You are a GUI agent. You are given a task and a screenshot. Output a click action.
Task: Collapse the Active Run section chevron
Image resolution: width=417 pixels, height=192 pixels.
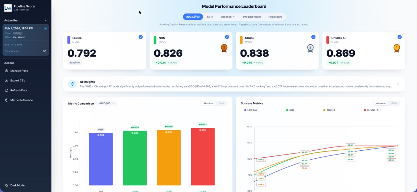46,20
